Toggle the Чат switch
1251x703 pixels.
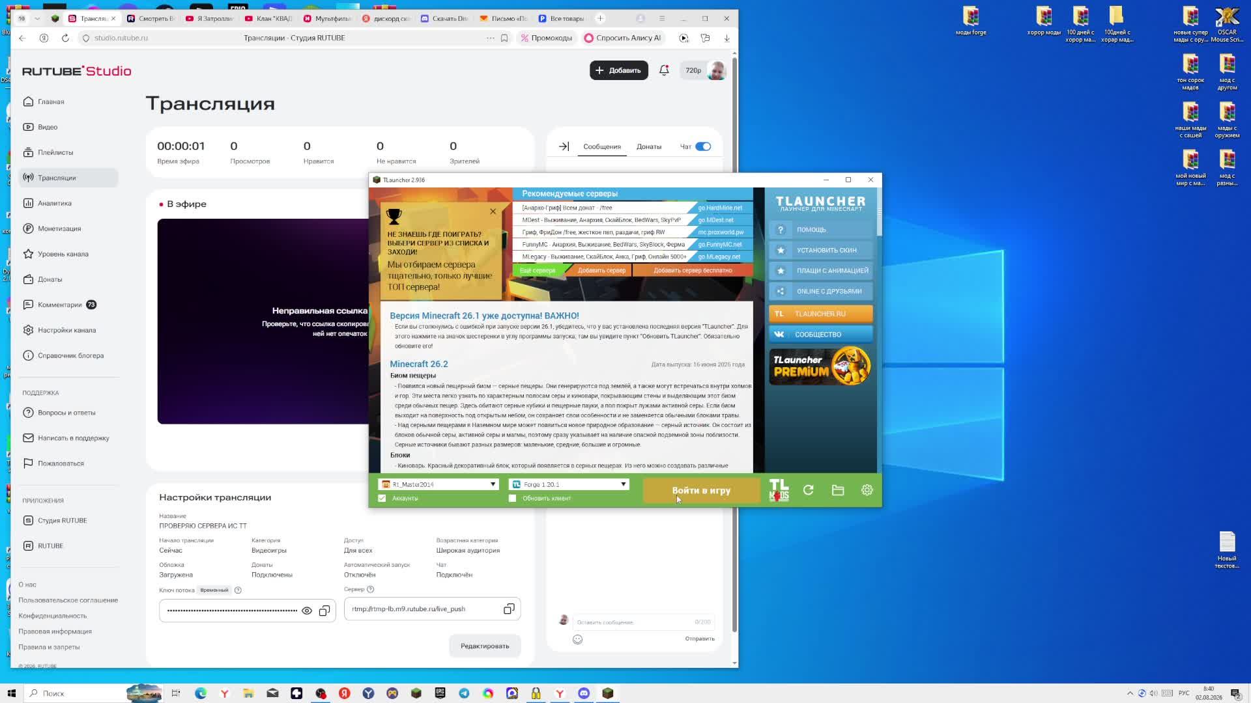[703, 146]
